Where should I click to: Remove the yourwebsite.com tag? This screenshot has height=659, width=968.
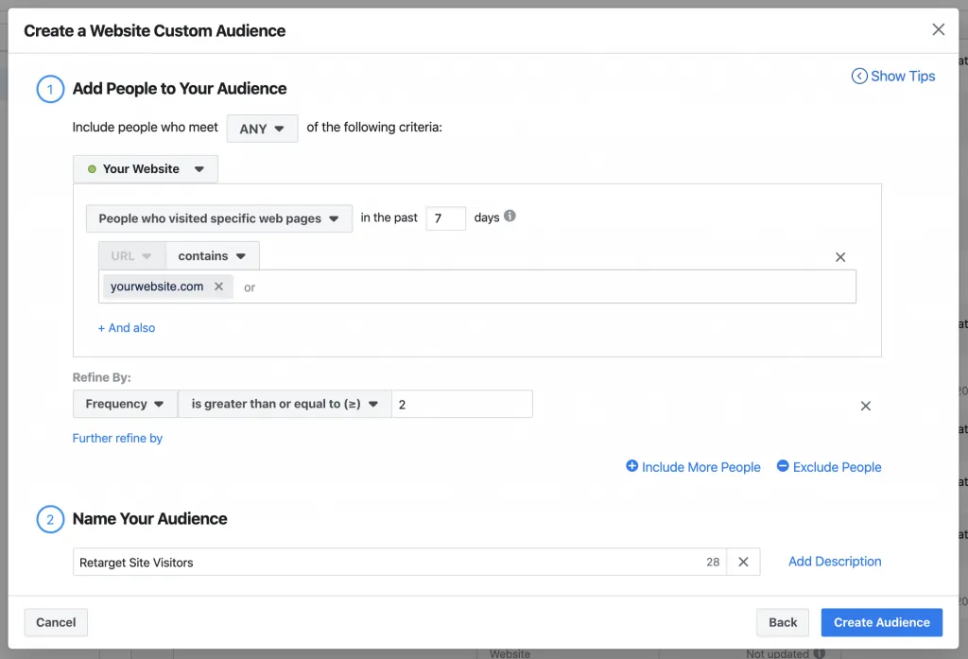(218, 286)
